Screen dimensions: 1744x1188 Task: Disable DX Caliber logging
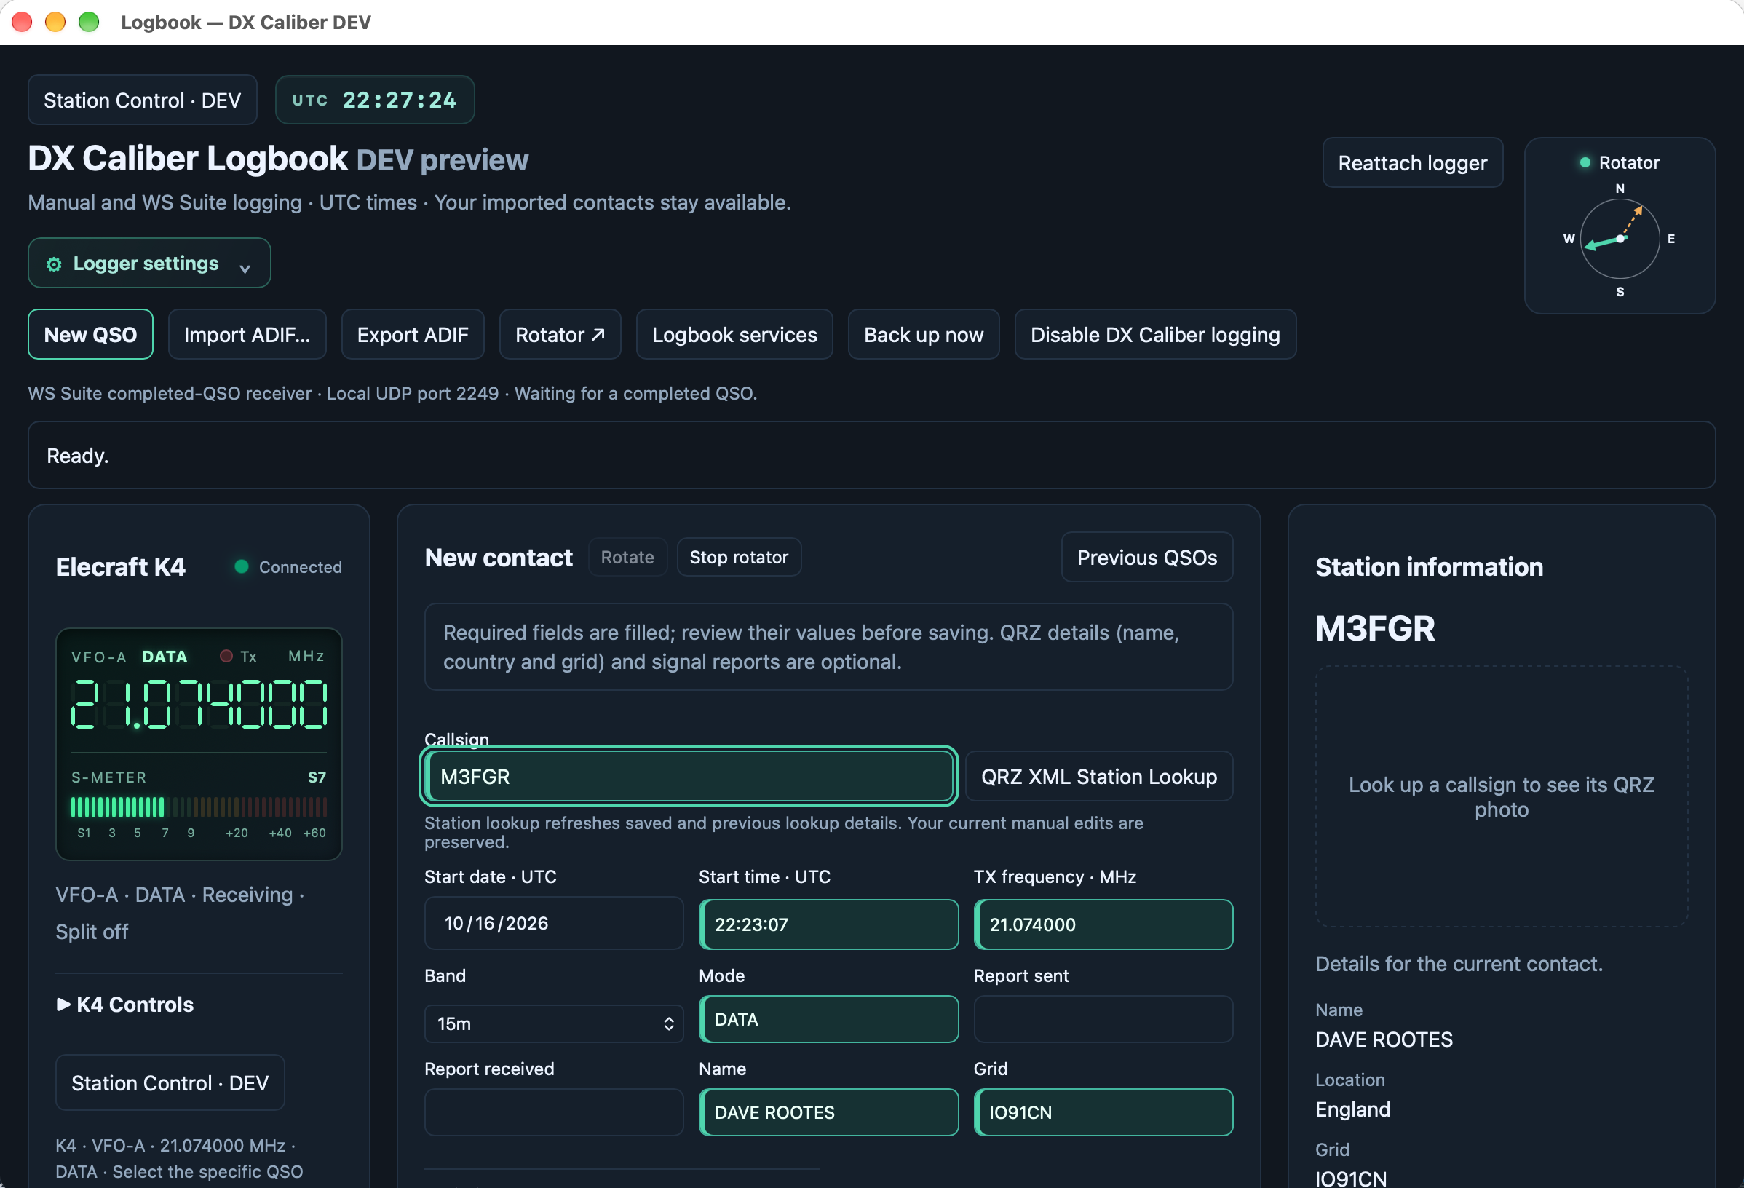point(1155,335)
